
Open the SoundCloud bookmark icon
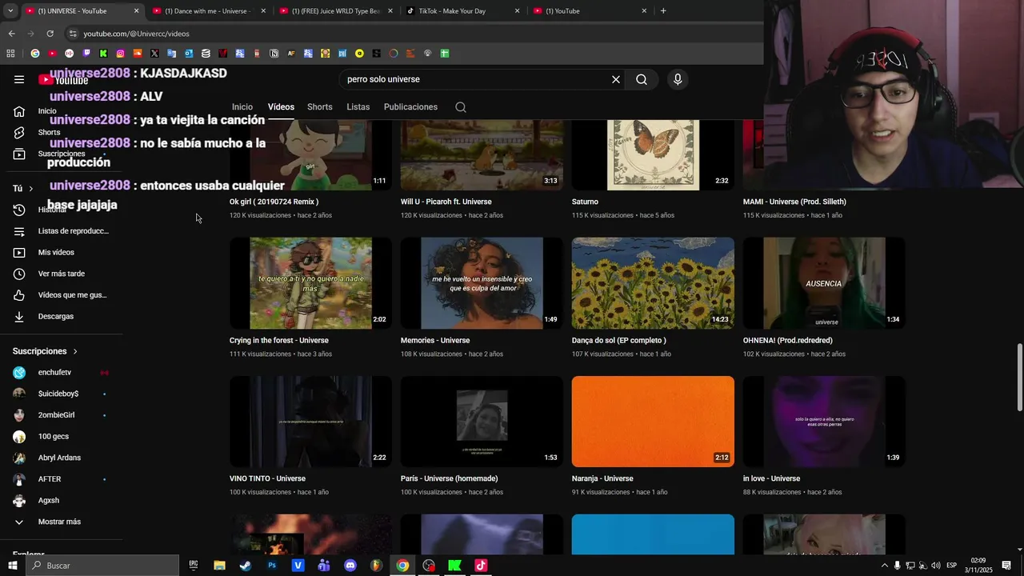coord(138,54)
